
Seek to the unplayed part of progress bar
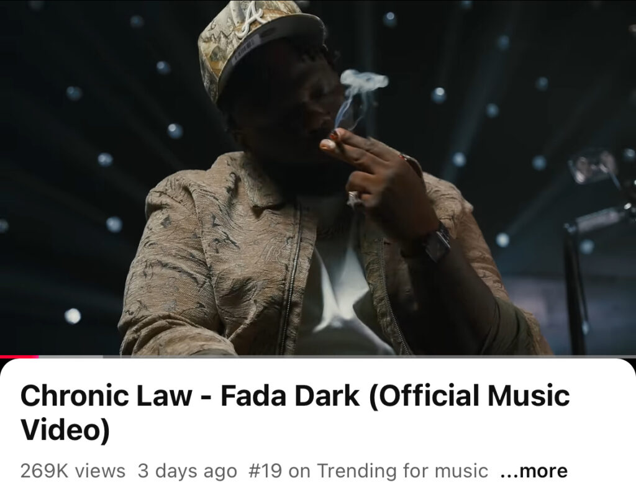click(x=369, y=356)
